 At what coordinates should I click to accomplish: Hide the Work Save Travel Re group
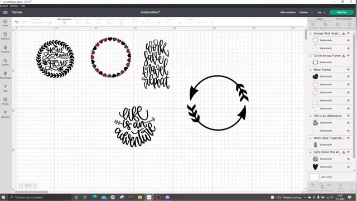[348, 138]
